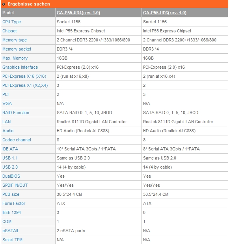Click the PCI-Express X16 (X16) label

(x=24, y=77)
